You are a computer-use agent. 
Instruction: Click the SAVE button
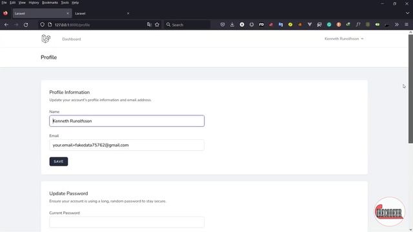coord(59,162)
